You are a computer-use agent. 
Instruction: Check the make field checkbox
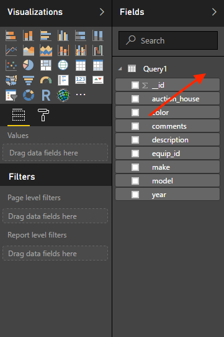(135, 167)
